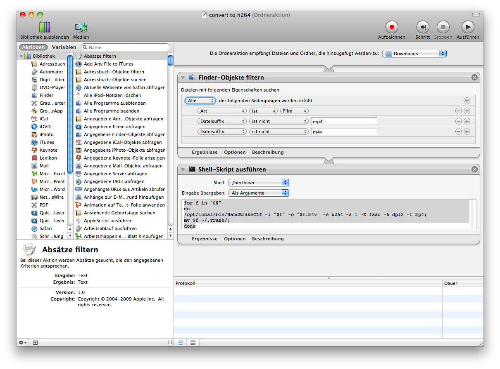
Task: Click the Aufzeichnen record button
Action: click(x=391, y=28)
